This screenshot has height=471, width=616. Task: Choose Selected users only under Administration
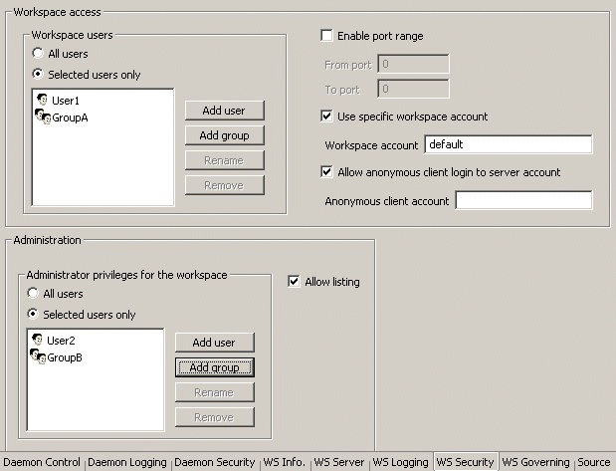tap(34, 315)
